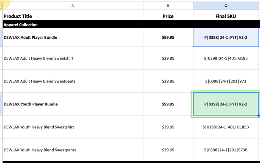Viewport: 260px width, 163px height.
Task: Click the Final SKU header cell
Action: tap(226, 16)
